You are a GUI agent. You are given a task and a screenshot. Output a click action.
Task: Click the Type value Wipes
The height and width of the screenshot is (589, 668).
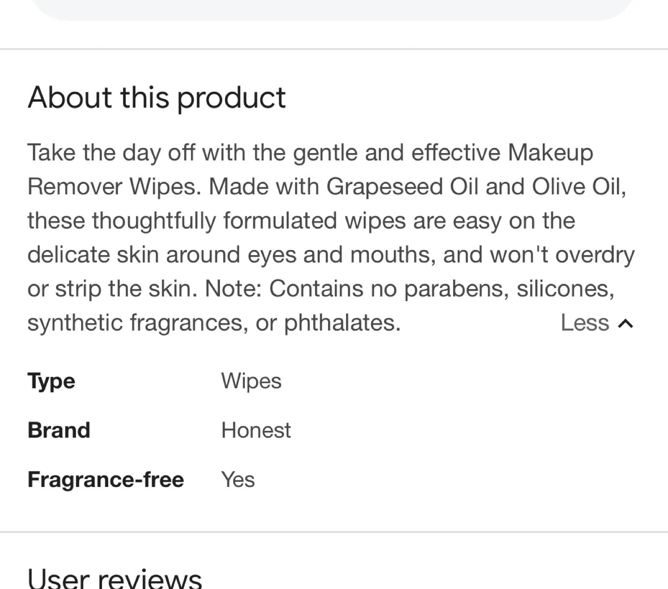251,381
